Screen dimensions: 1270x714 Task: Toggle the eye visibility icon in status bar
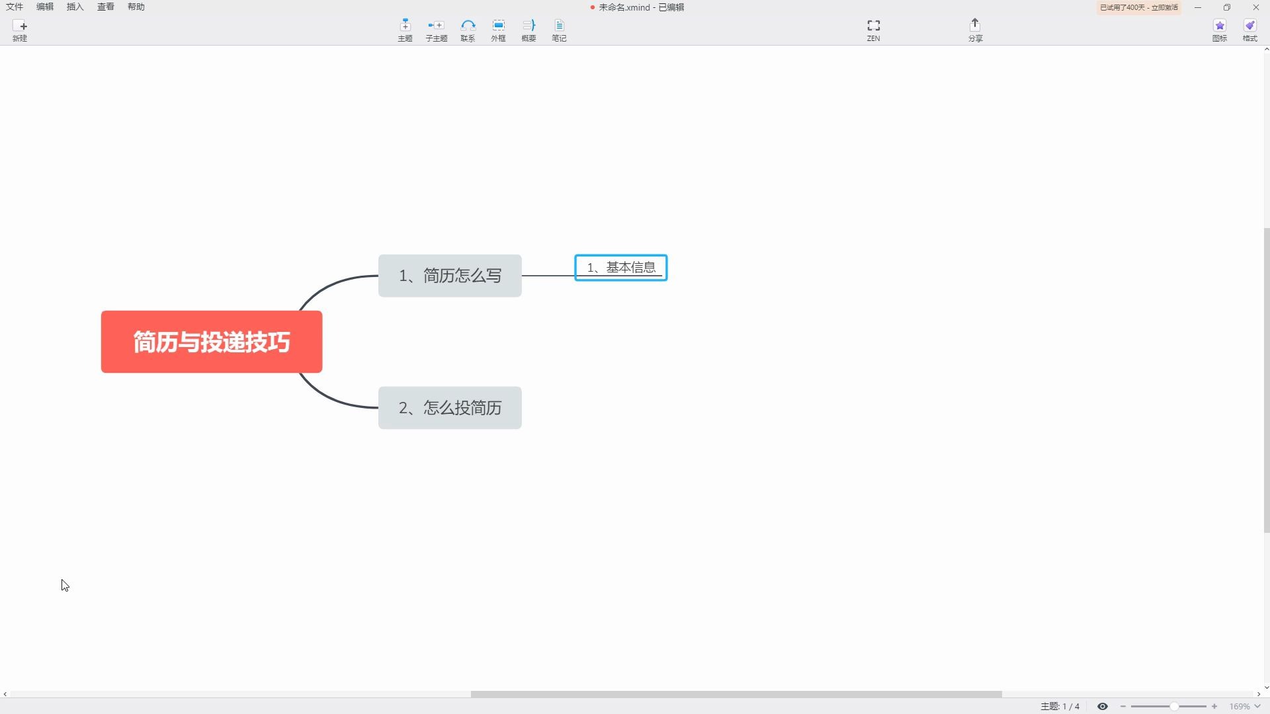[x=1102, y=707]
